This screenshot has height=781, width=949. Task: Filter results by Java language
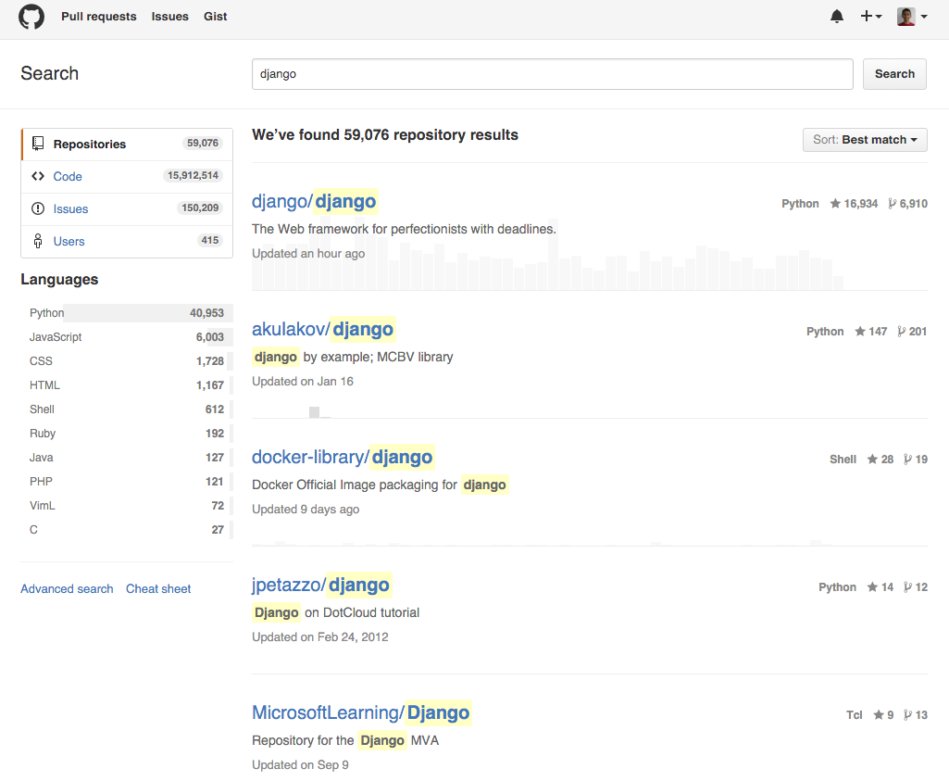click(x=127, y=458)
